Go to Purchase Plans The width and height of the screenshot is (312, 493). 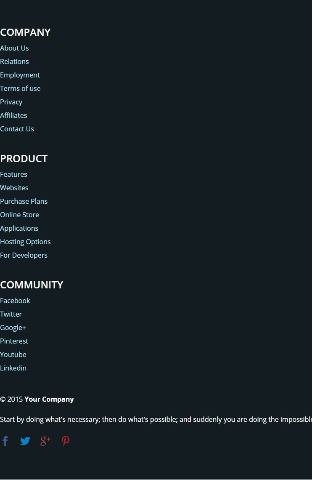24,201
